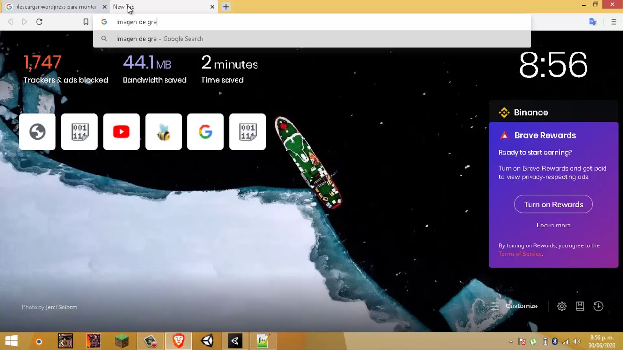Click the network signal tray icon
The width and height of the screenshot is (623, 350).
click(x=566, y=341)
